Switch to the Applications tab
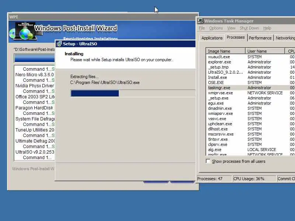This screenshot has height=221, width=295. tap(212, 38)
